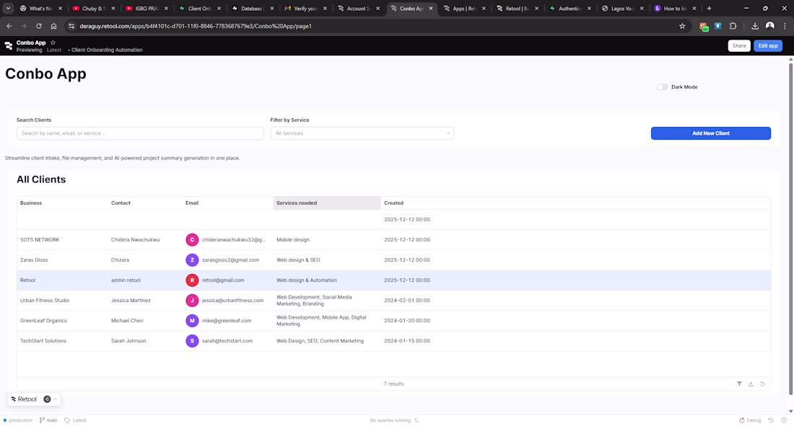
Task: Toggle the Dark Mode switch
Action: [x=662, y=87]
